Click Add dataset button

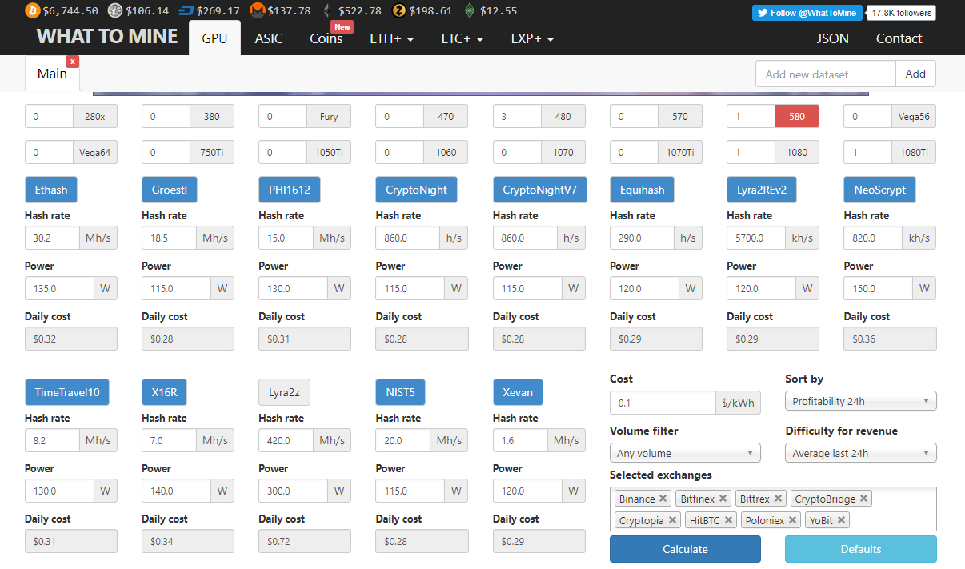click(915, 74)
